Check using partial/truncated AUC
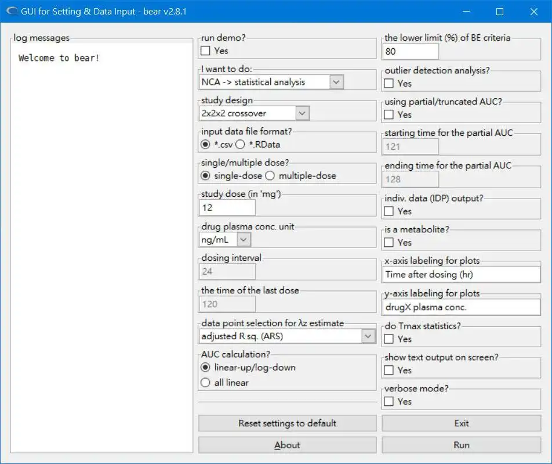This screenshot has height=464, width=552. (388, 114)
